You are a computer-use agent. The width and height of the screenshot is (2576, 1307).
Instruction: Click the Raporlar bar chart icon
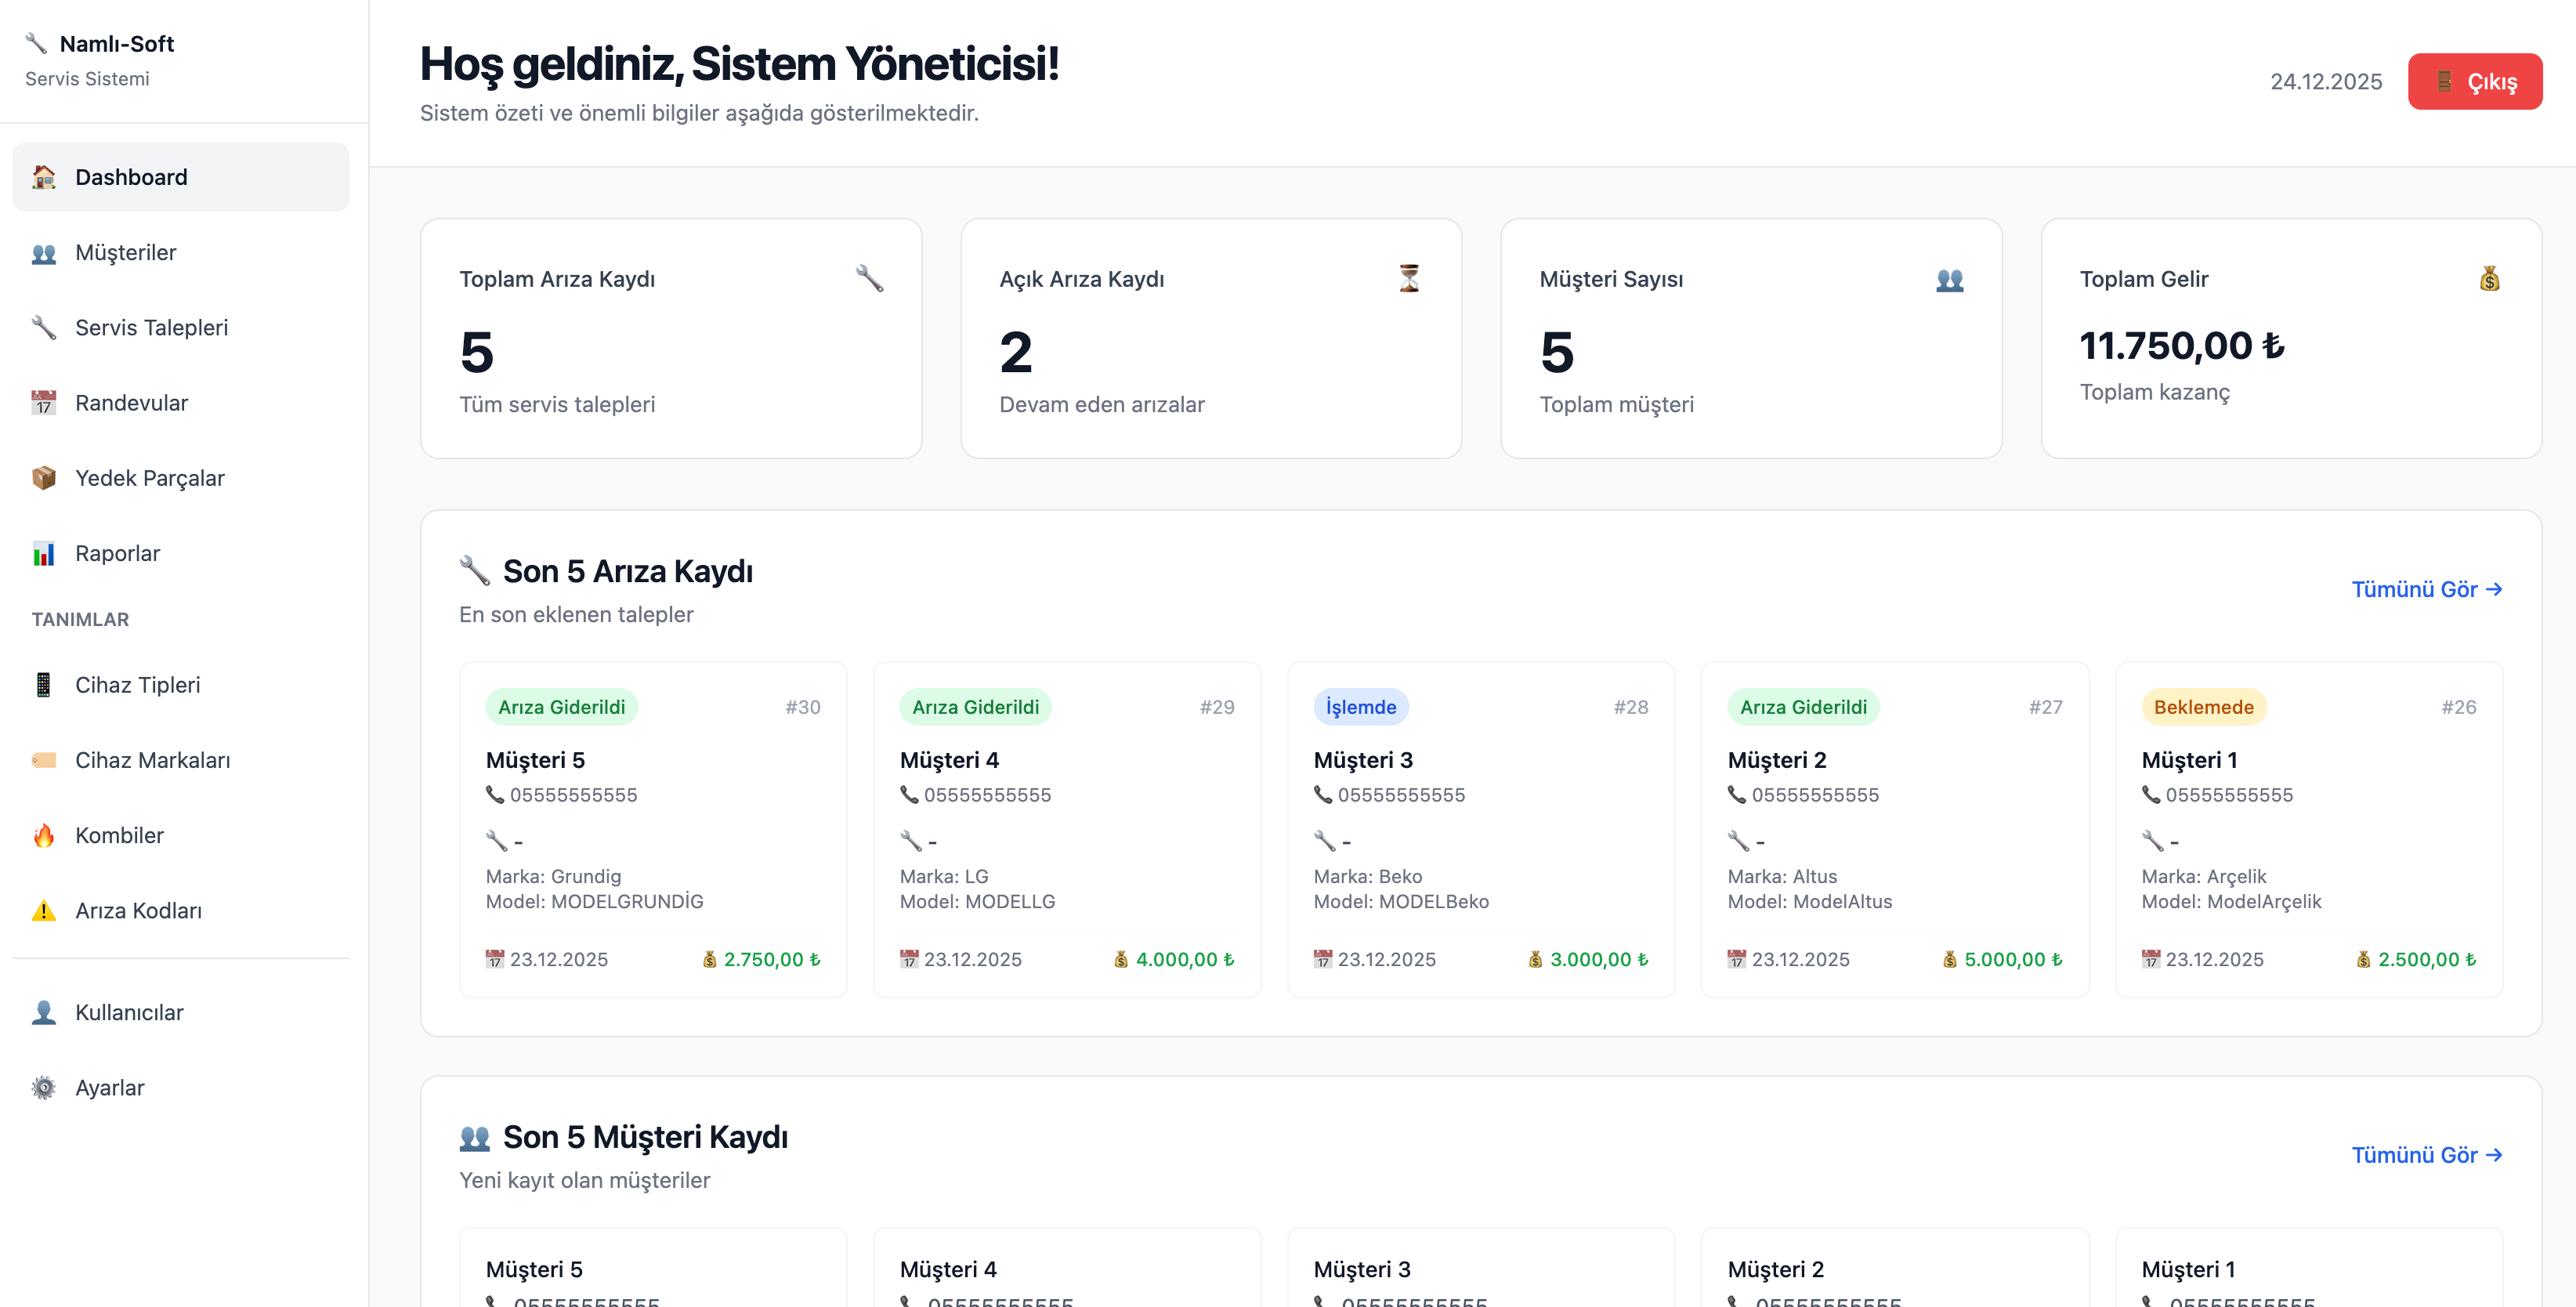(44, 554)
